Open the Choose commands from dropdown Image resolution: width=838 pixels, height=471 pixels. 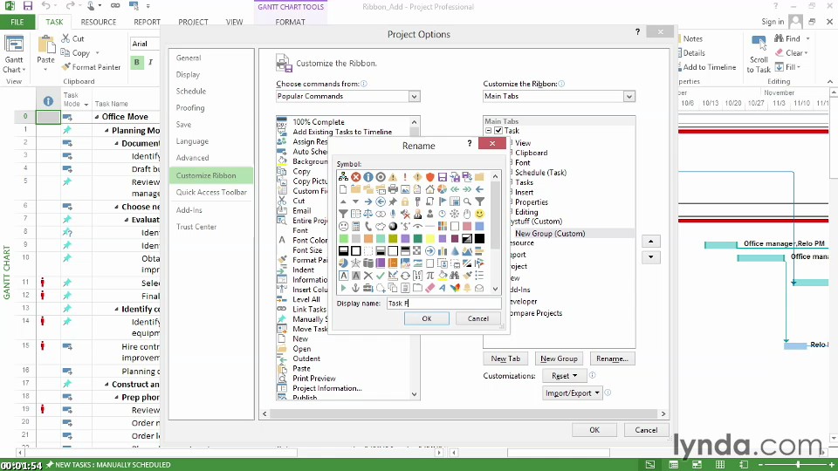click(414, 97)
